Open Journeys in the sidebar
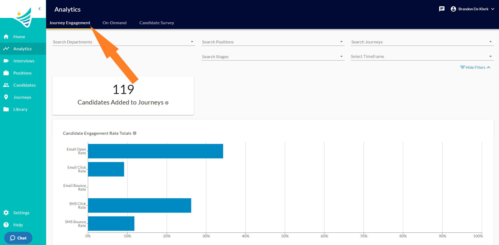This screenshot has width=499, height=245. point(23,97)
